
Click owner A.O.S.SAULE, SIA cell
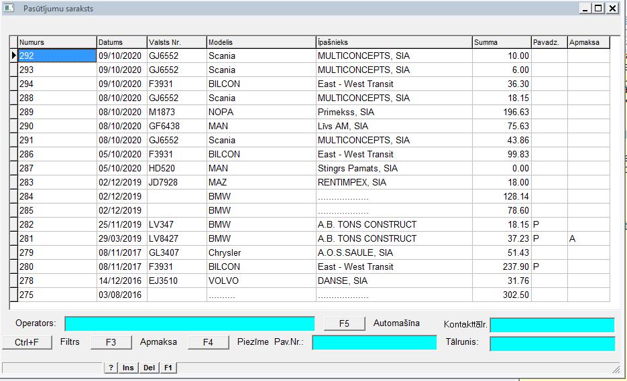click(394, 253)
